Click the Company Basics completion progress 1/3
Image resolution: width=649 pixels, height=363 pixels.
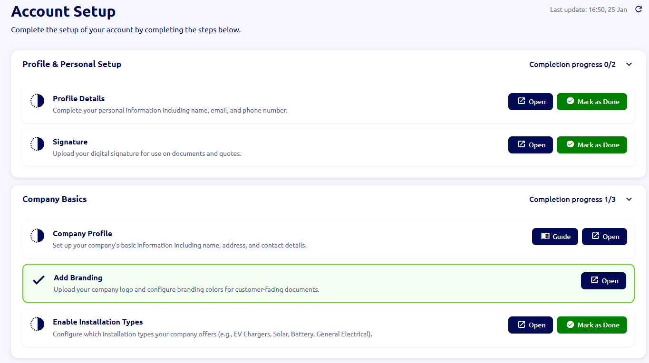[x=572, y=200]
